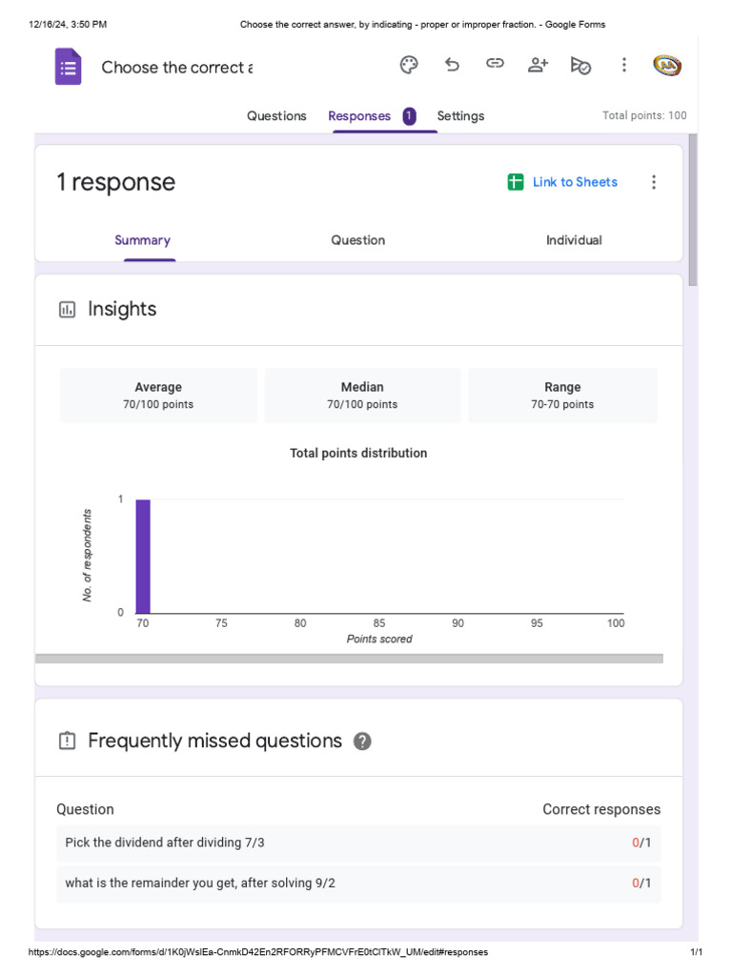Select the Question responses view
Screen dimensions: 732x976
click(358, 240)
